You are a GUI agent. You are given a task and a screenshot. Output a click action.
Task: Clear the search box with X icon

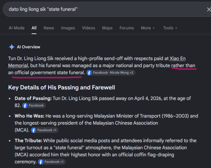pyautogui.click(x=209, y=9)
